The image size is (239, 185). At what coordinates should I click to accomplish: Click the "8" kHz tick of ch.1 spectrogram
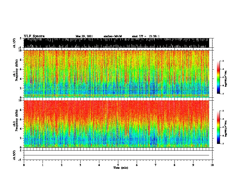point(21,60)
